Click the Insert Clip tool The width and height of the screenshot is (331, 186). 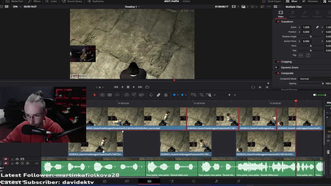[126, 95]
